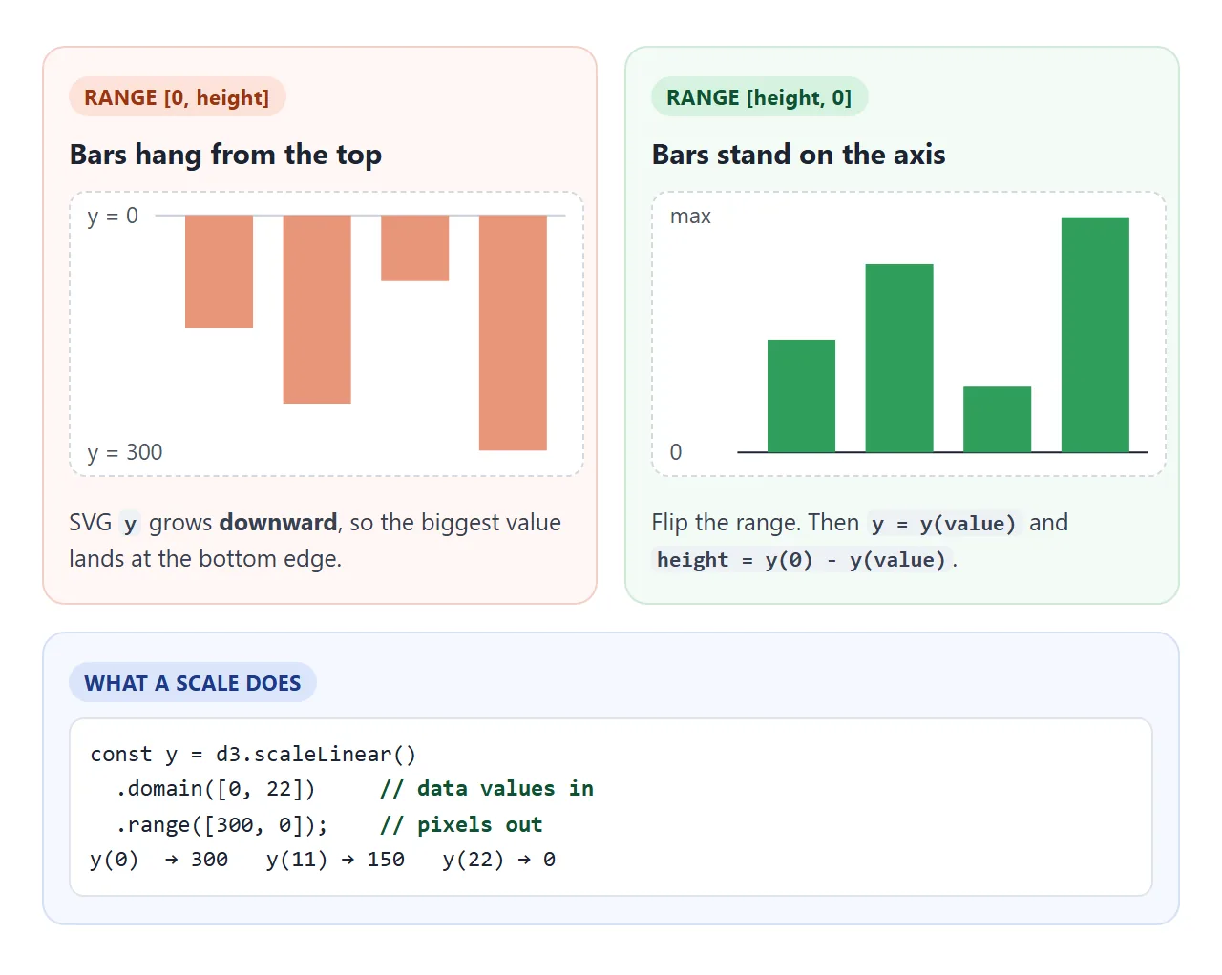
Task: Click the bold word "downward"
Action: [x=278, y=523]
